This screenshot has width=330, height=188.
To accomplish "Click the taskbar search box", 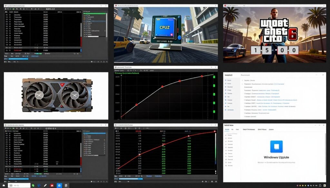I will click(19, 185).
